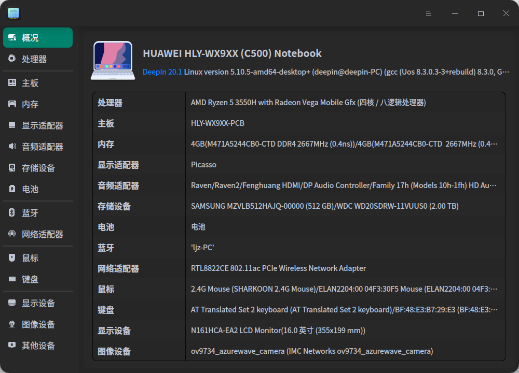
Task: Open the 处理器 processor chip icon
Action: [12, 59]
